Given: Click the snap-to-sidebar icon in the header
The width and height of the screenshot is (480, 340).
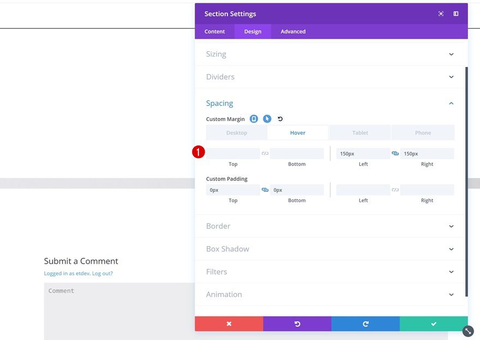Looking at the screenshot, I should 456,14.
